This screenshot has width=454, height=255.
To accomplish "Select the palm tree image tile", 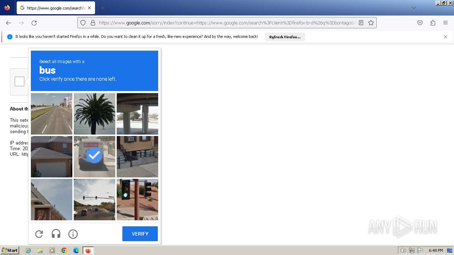I will tap(94, 114).
